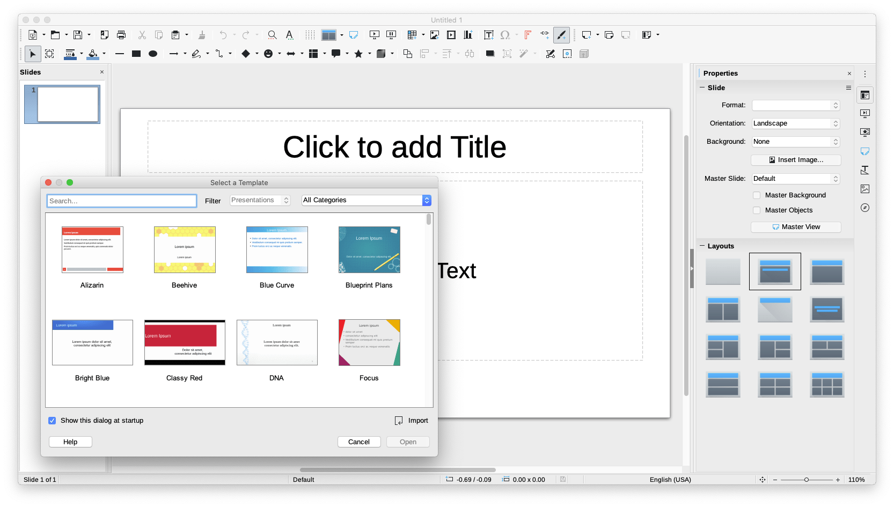The image size is (894, 507).
Task: Collapse the Slide section in Properties
Action: pyautogui.click(x=702, y=87)
